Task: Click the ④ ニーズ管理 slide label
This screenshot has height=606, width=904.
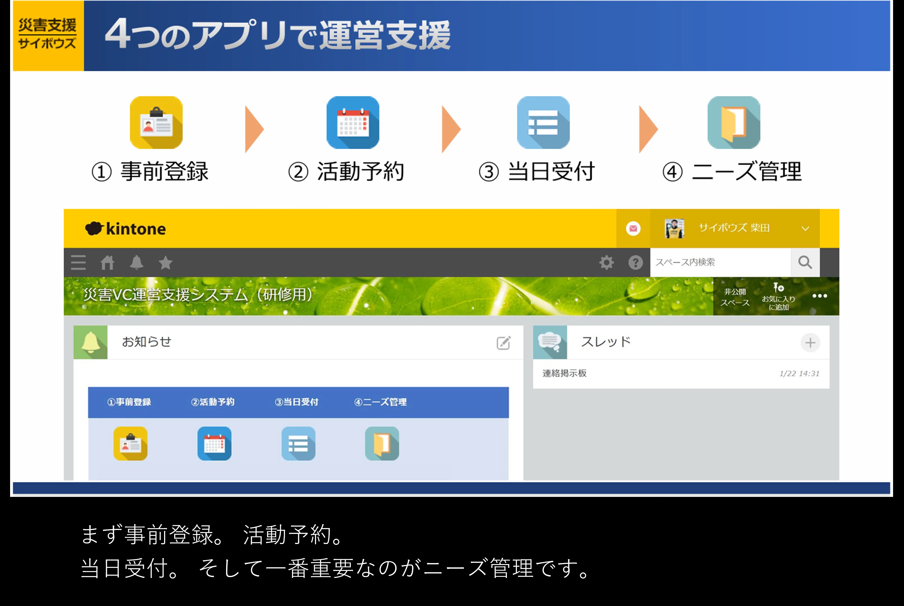Action: (x=732, y=172)
